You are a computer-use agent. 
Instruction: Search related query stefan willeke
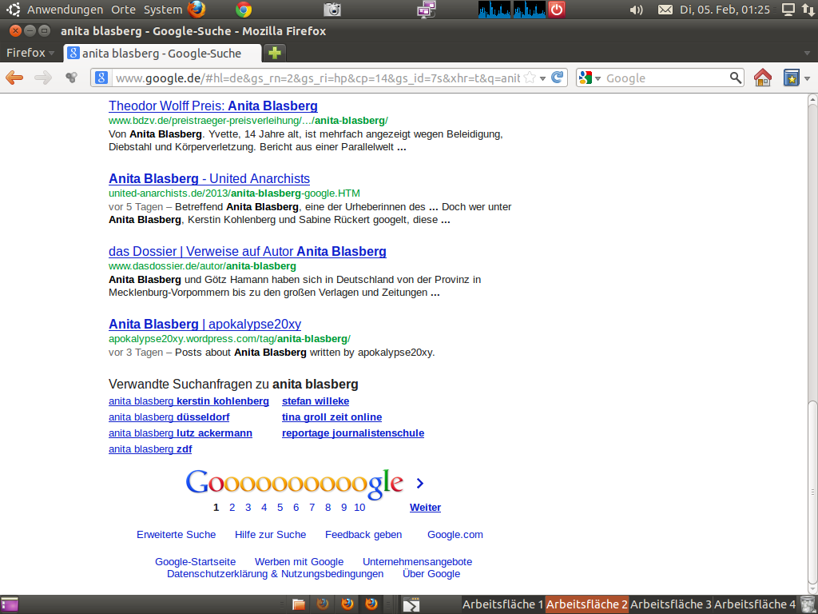pos(316,401)
